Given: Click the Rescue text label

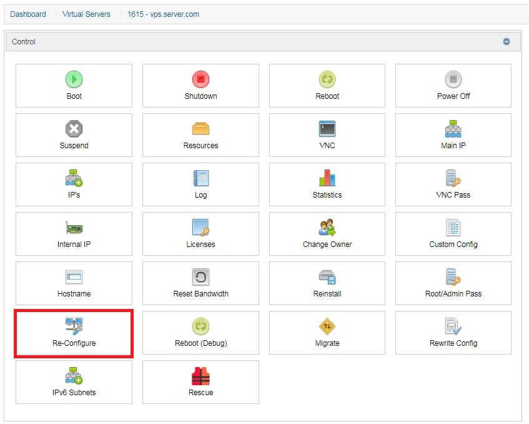Looking at the screenshot, I should tap(200, 393).
